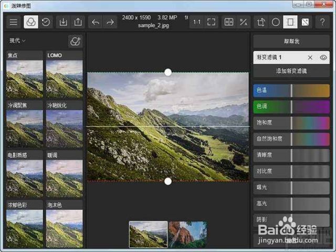
Task: Open help question mark icon
Action: pos(322,22)
